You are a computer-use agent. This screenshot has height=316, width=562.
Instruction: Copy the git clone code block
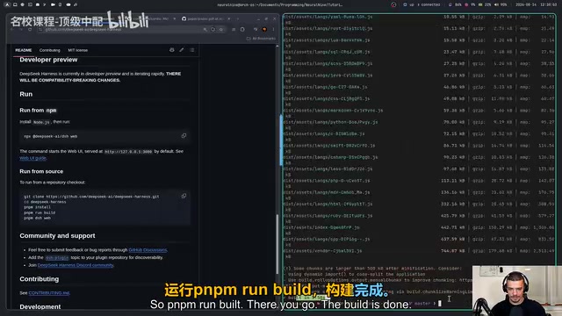pos(184,196)
